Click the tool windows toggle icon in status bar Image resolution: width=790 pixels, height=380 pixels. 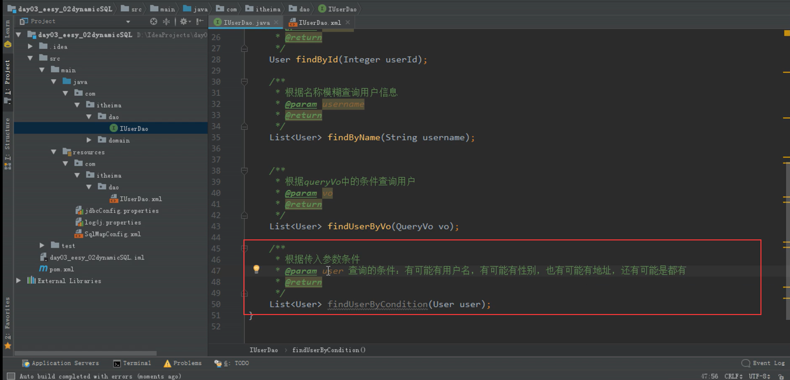(x=11, y=376)
